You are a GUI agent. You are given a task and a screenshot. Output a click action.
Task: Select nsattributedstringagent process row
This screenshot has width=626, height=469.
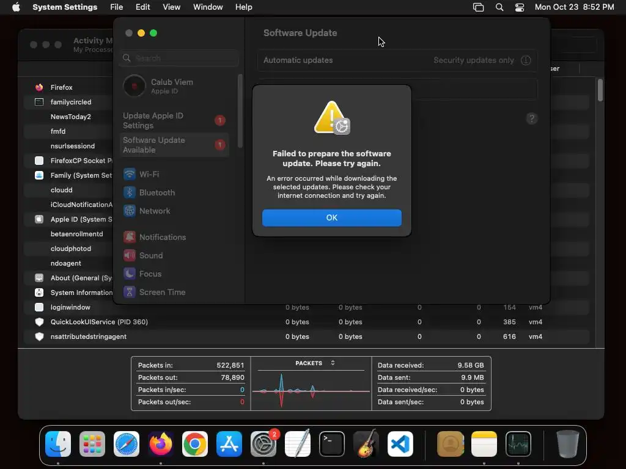[x=306, y=336]
